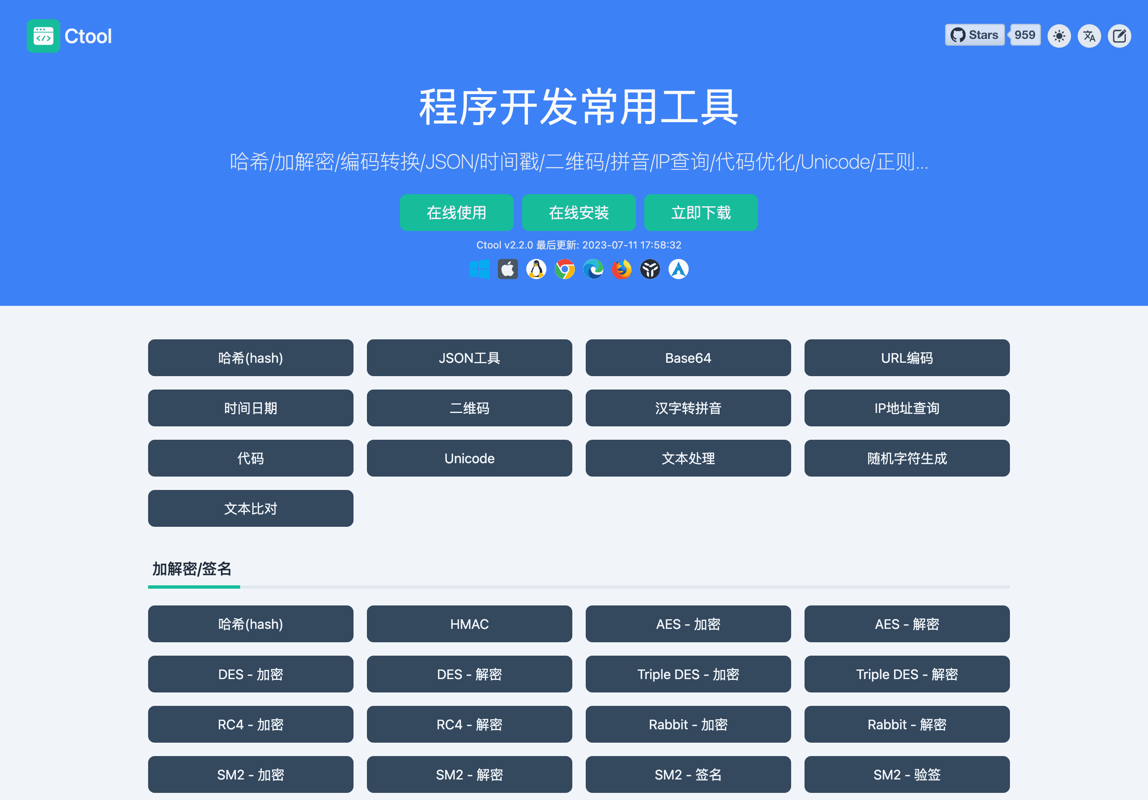Open the feedback edit icon
Image resolution: width=1148 pixels, height=800 pixels.
(1119, 36)
